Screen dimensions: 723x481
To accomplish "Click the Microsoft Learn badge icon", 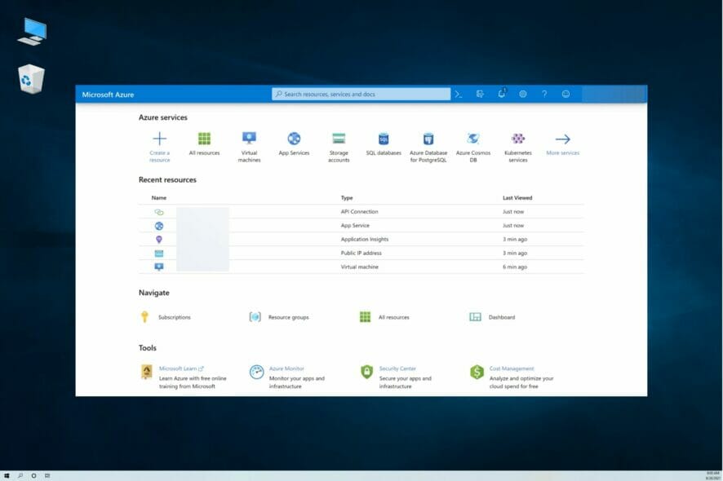I will coord(147,371).
